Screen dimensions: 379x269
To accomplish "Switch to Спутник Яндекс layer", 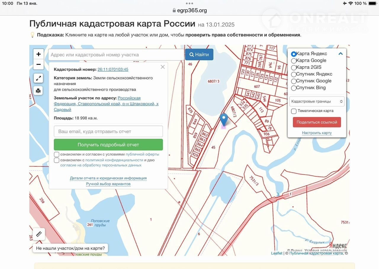I will (294, 74).
